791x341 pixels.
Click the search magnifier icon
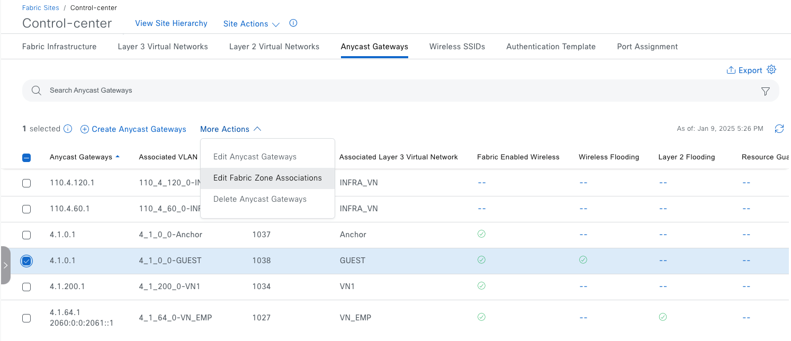point(37,91)
